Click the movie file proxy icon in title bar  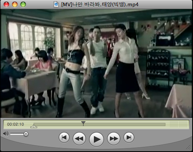click(x=56, y=4)
